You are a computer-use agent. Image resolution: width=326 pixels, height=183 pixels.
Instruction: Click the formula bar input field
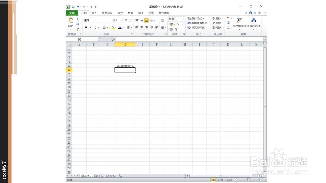coord(189,39)
